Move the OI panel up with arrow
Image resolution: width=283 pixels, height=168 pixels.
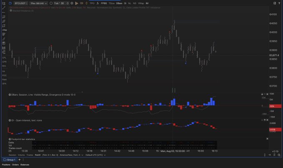265,120
